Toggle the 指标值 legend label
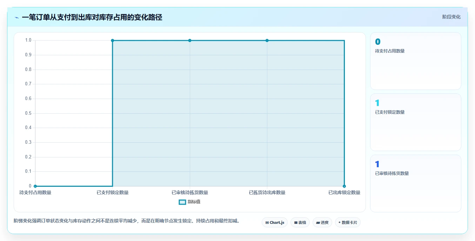Image resolution: width=475 pixels, height=241 pixels. (194, 202)
